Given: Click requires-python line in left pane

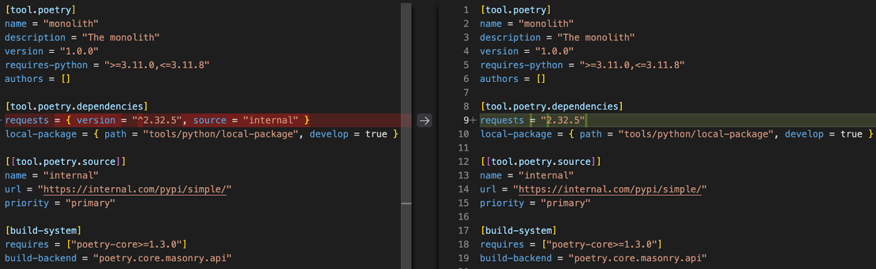Looking at the screenshot, I should (x=107, y=65).
